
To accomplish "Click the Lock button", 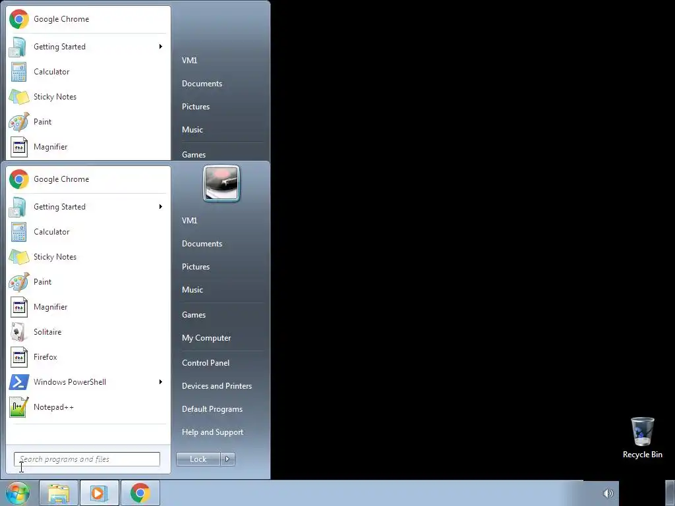I will 198,459.
